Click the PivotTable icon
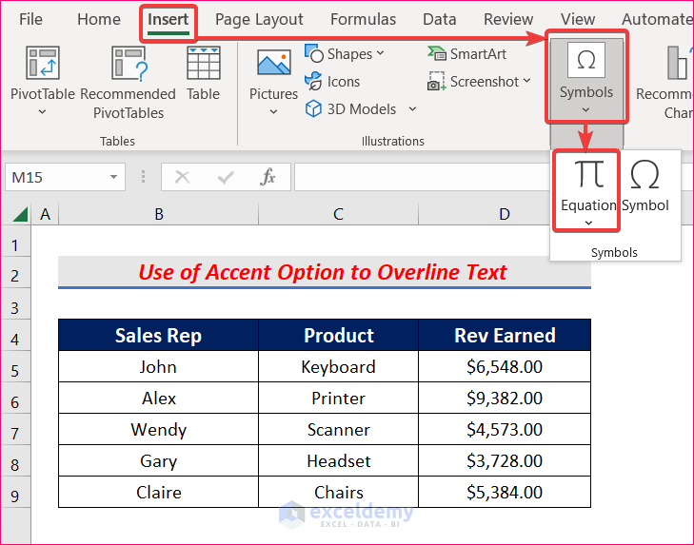The image size is (694, 545). tap(42, 65)
